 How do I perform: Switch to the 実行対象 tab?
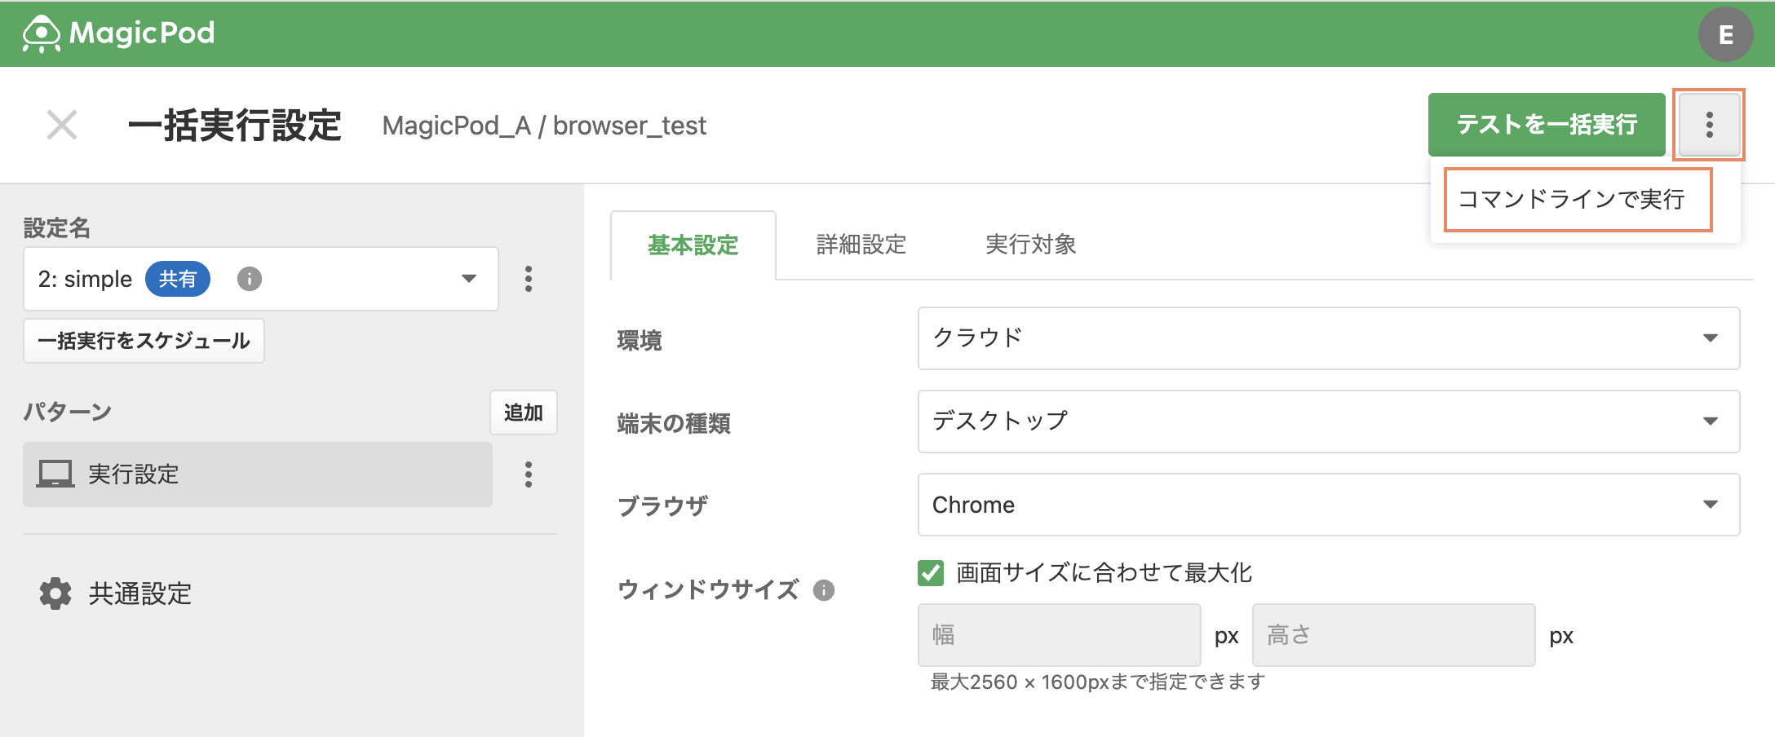1031,245
